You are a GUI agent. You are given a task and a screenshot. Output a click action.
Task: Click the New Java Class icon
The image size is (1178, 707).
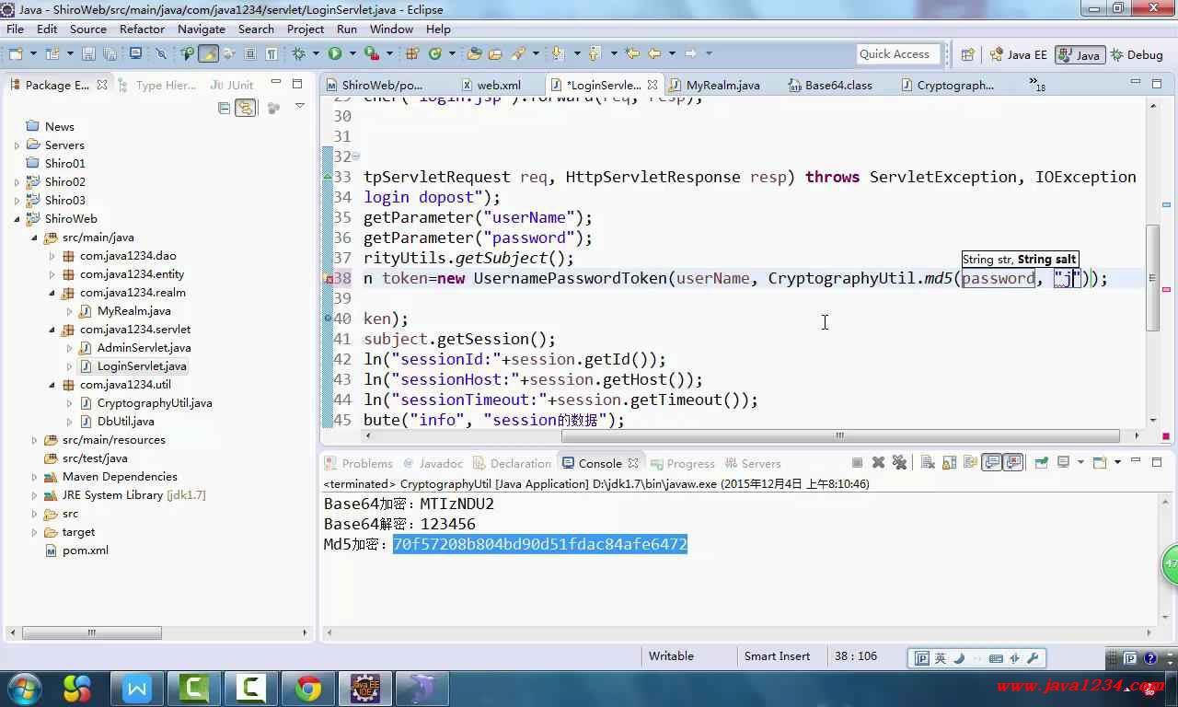[x=435, y=53]
